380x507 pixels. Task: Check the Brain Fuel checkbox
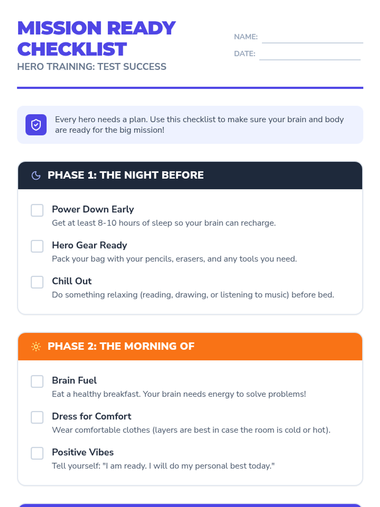(37, 382)
